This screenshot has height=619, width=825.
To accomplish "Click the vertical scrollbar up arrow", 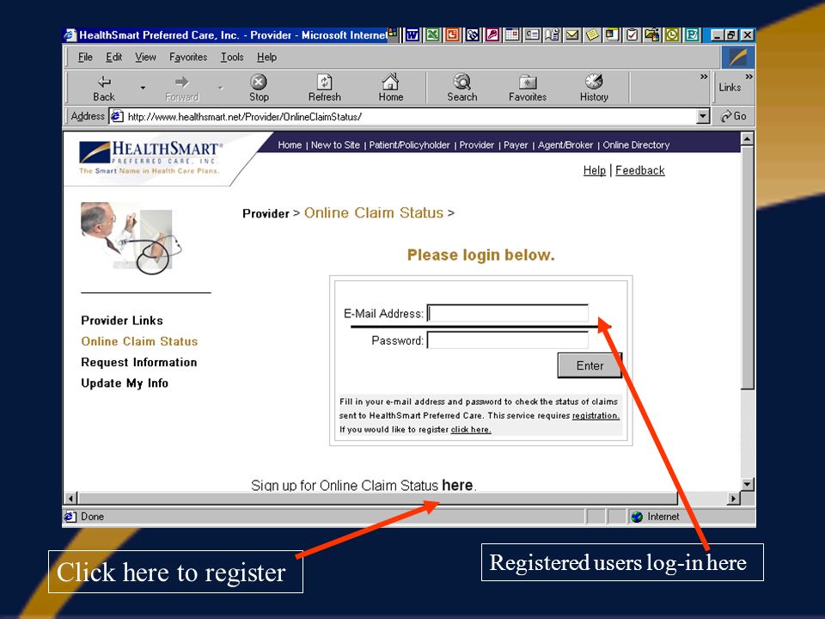I will click(747, 139).
